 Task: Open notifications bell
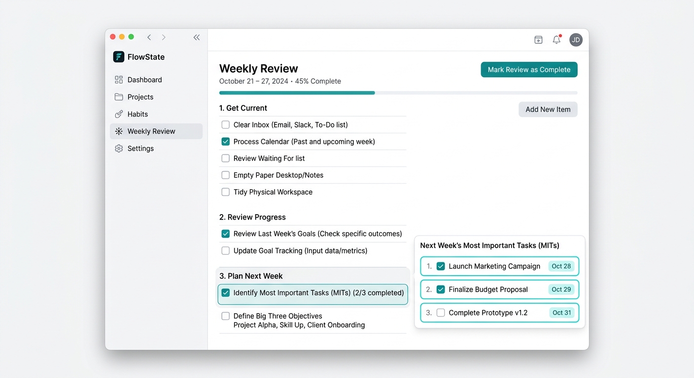(557, 39)
